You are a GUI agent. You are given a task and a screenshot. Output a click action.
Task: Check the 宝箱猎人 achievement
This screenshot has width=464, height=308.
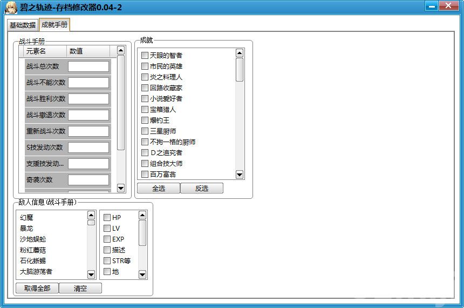point(145,110)
